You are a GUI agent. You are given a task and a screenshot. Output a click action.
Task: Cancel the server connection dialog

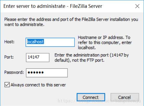(x=125, y=97)
